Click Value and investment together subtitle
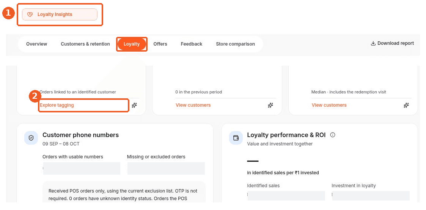This screenshot has width=426, height=210. tap(280, 144)
